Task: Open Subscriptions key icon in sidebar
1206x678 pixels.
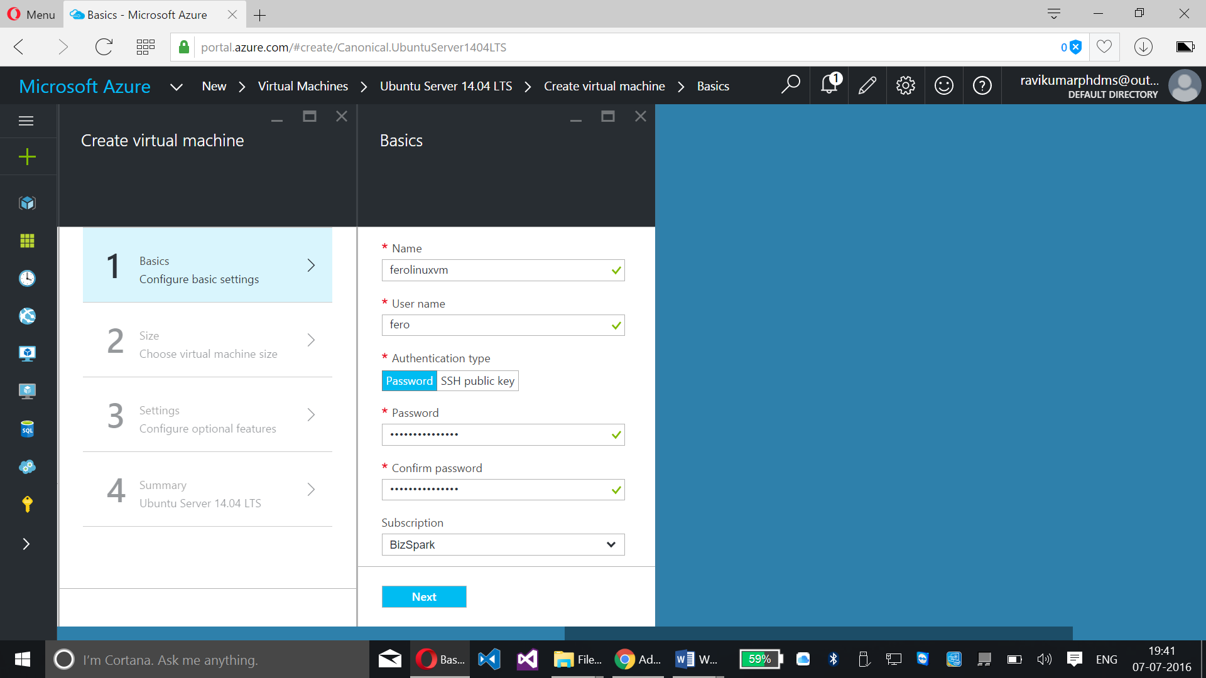Action: coord(27,504)
